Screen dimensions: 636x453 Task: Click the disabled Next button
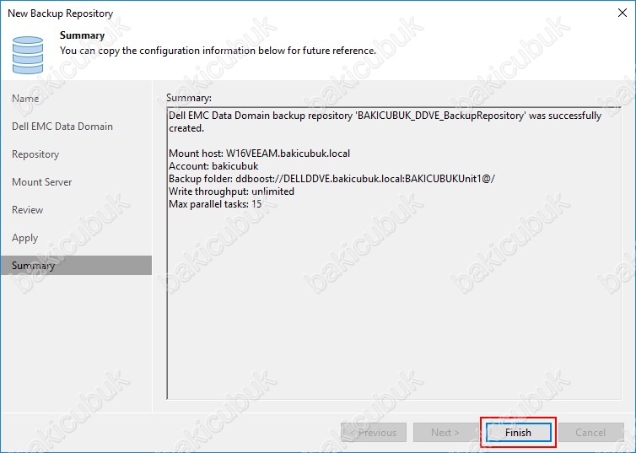(445, 432)
